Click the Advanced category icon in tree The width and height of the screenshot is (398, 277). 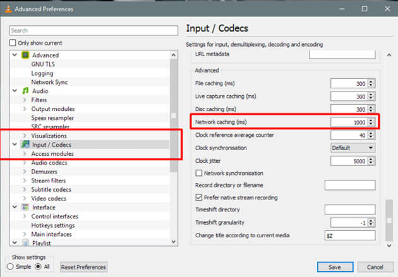(x=25, y=56)
